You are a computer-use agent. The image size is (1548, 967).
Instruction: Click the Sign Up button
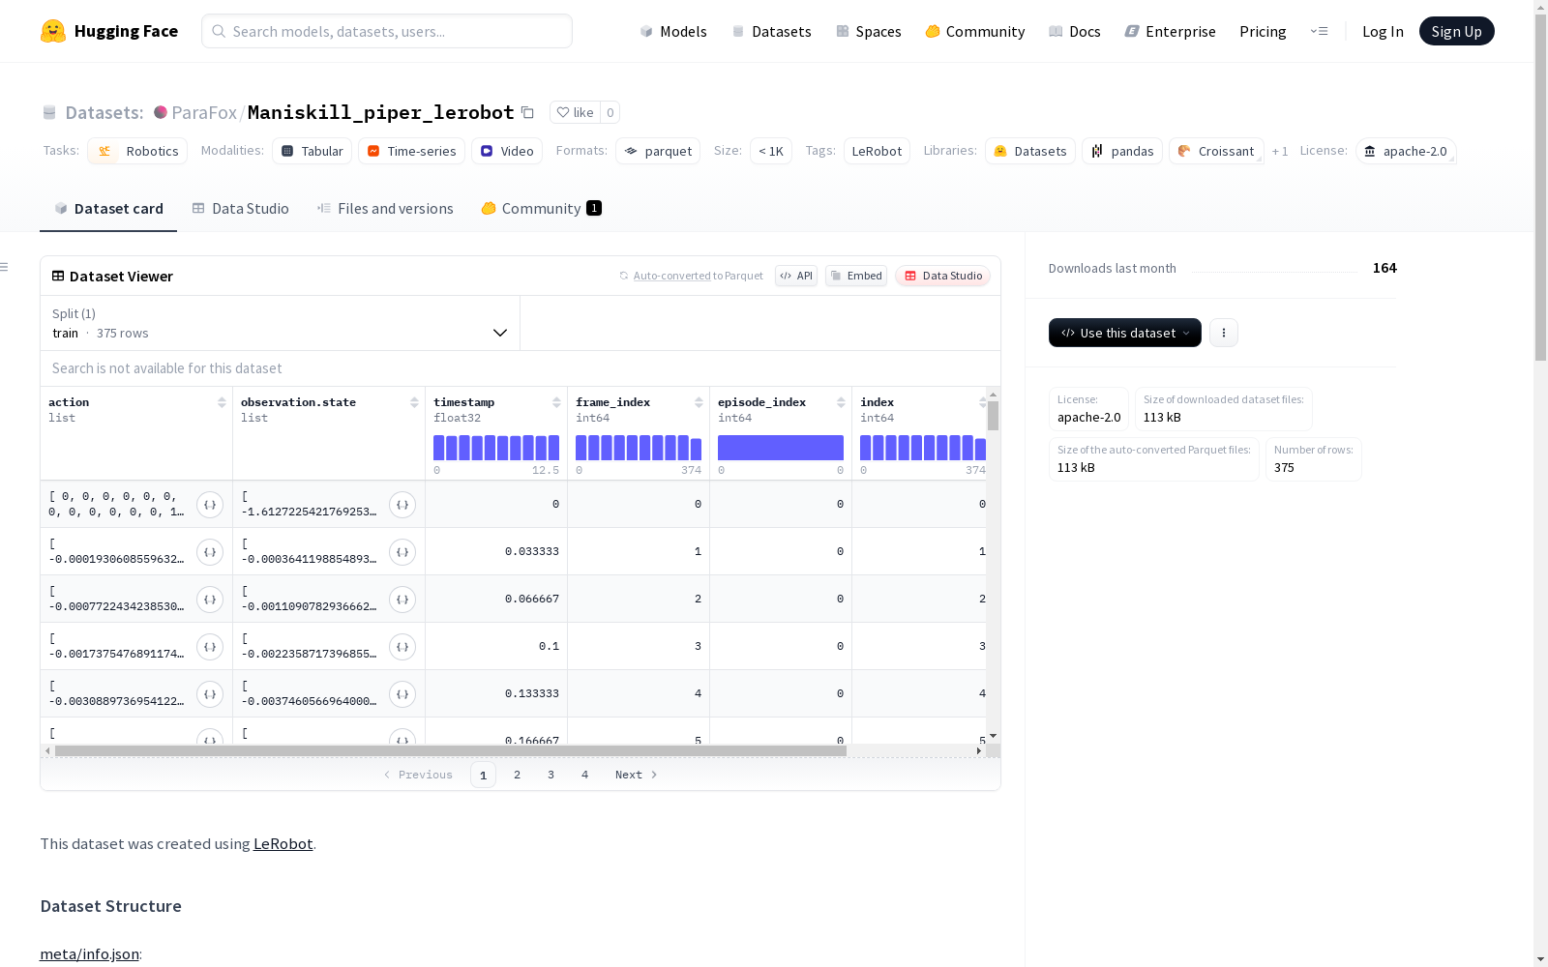coord(1456,31)
